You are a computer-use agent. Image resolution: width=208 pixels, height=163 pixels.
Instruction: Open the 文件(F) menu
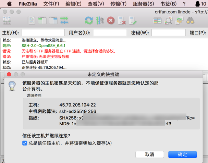(x=51, y=4)
